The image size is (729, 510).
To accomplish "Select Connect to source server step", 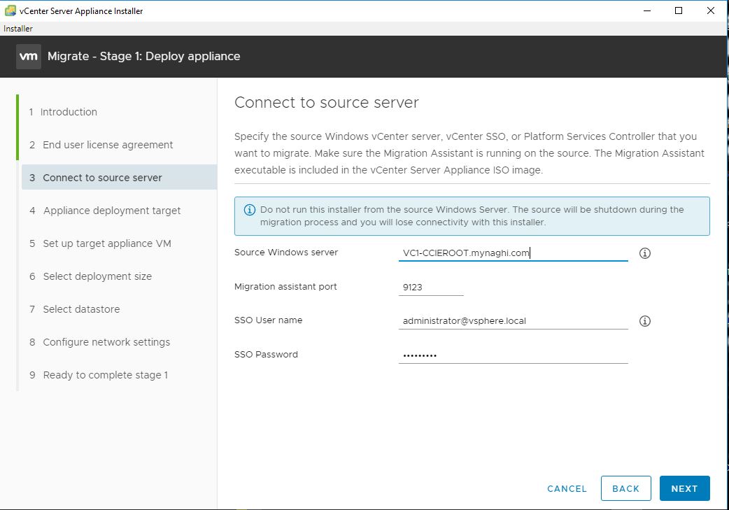I will (x=102, y=178).
